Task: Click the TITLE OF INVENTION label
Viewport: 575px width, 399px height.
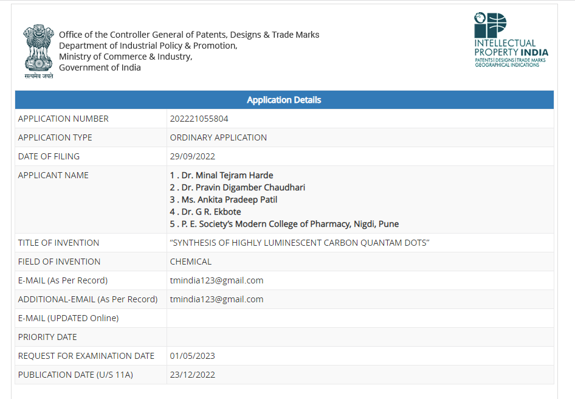Action: (x=58, y=243)
